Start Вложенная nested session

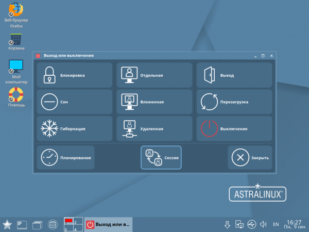point(154,102)
